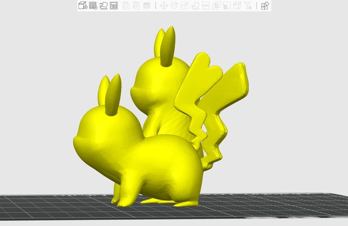The width and height of the screenshot is (348, 226).
Task: Open the Mesh boolean tool
Action: coord(216,6)
